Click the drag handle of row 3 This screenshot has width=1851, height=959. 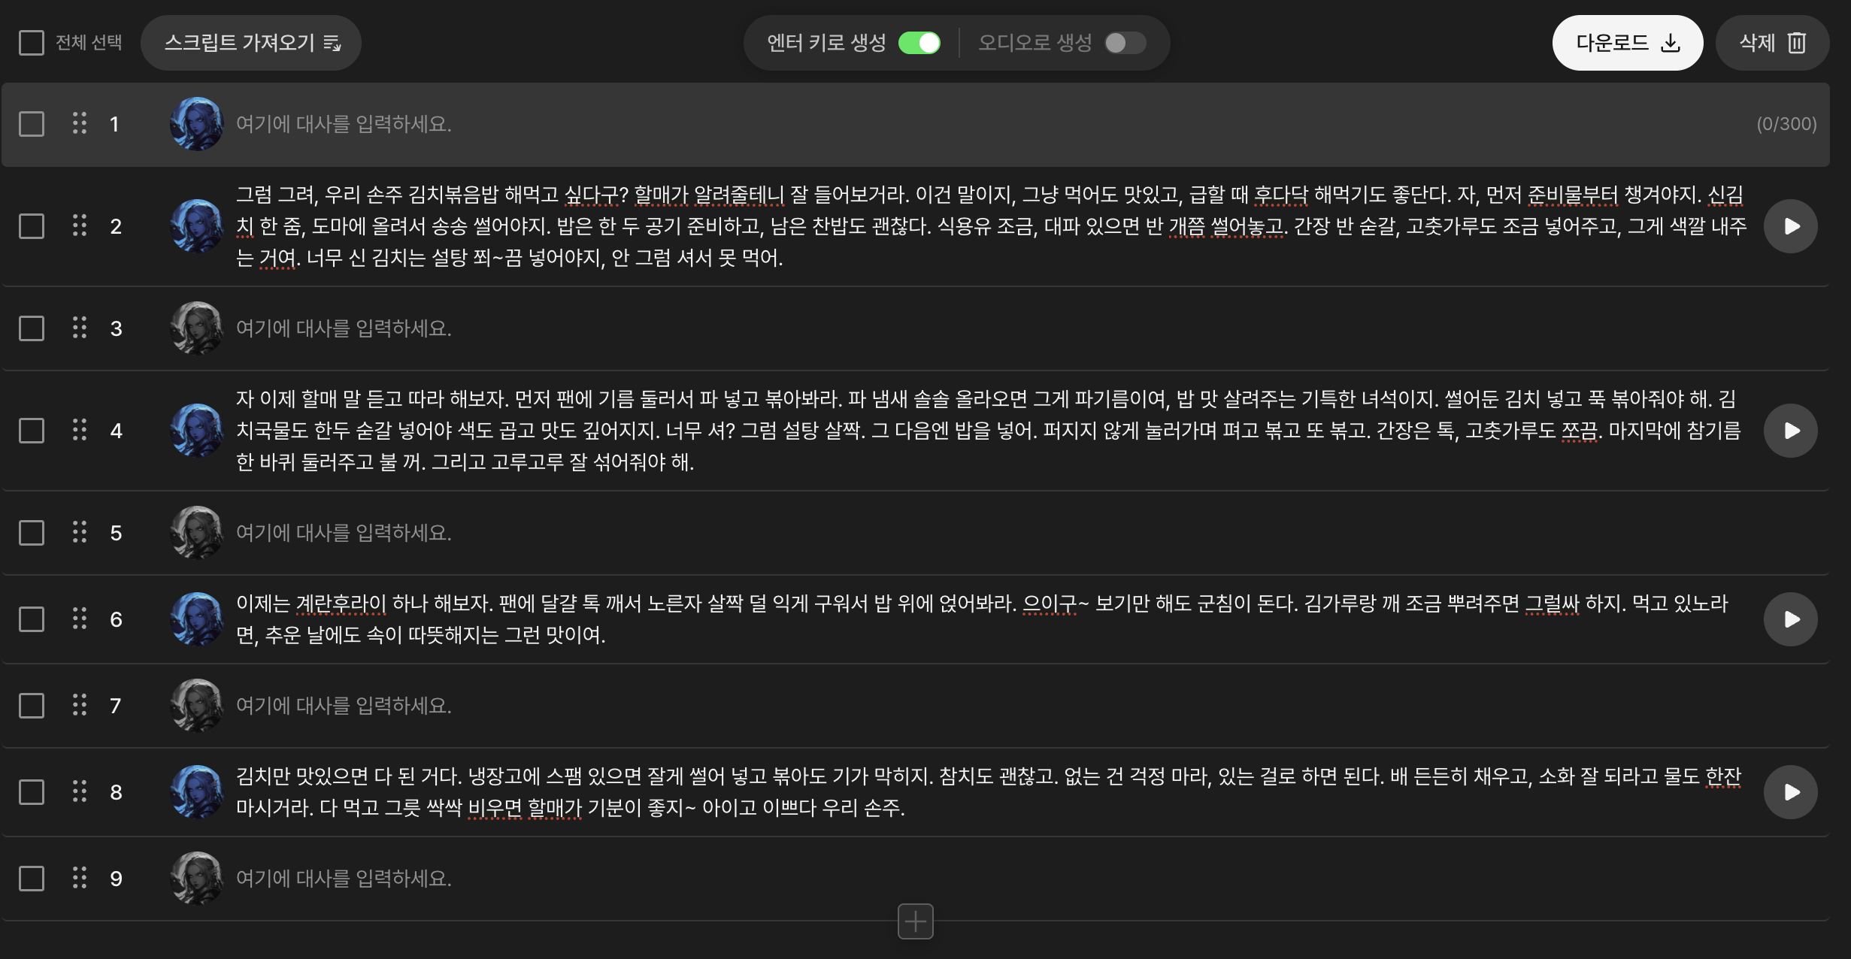80,328
